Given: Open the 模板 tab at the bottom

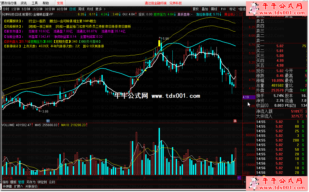Looking at the screenshot, I should (13, 182).
